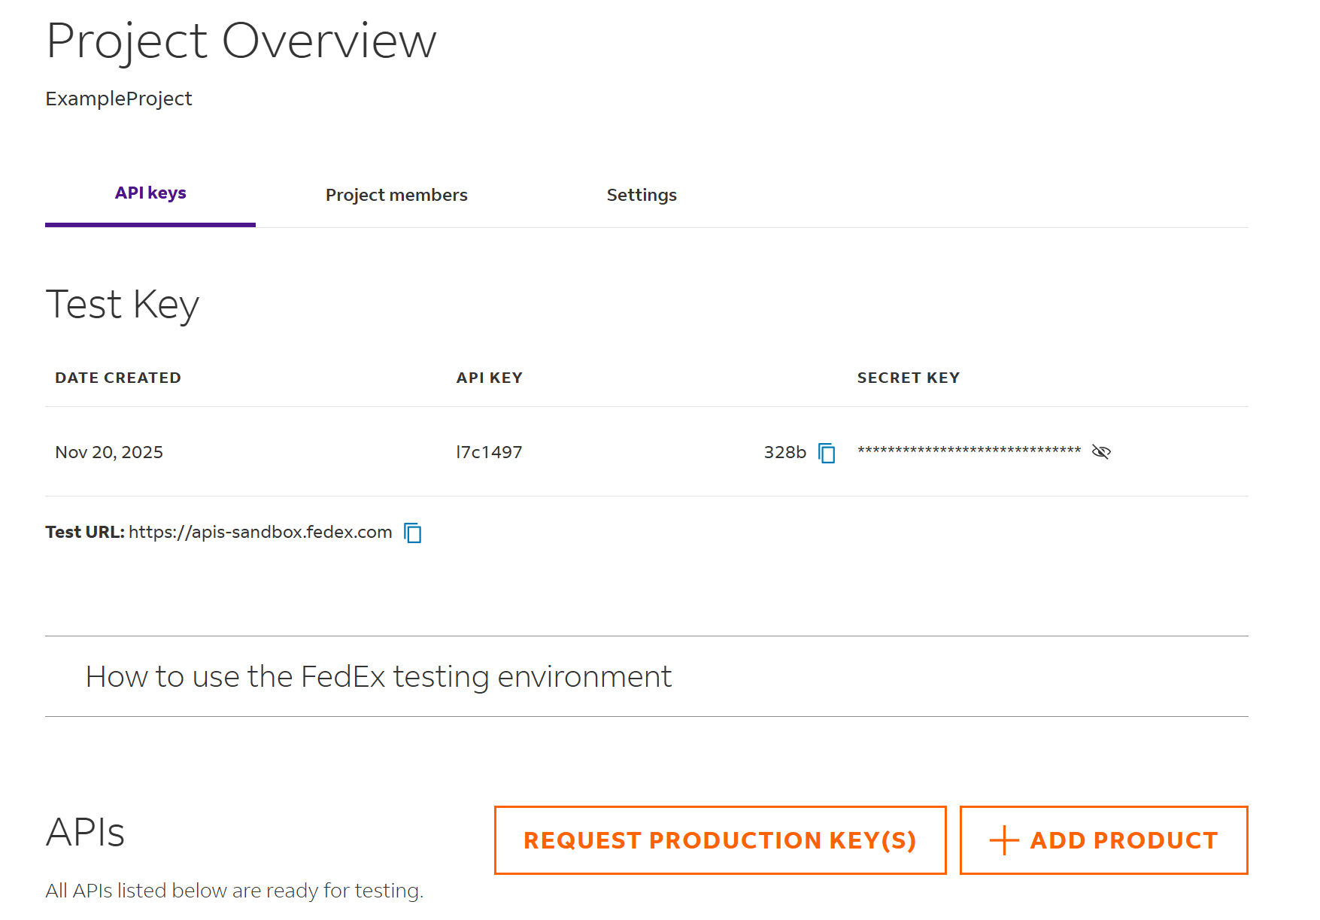
Task: Click the Test Key section heading
Action: [x=123, y=305]
